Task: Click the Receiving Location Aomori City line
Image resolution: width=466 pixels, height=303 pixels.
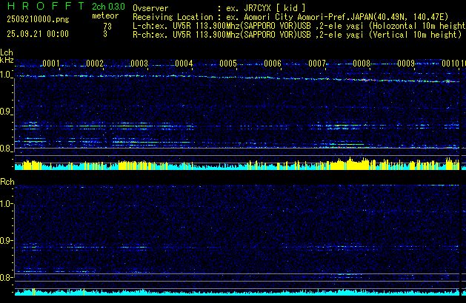Action: point(287,16)
